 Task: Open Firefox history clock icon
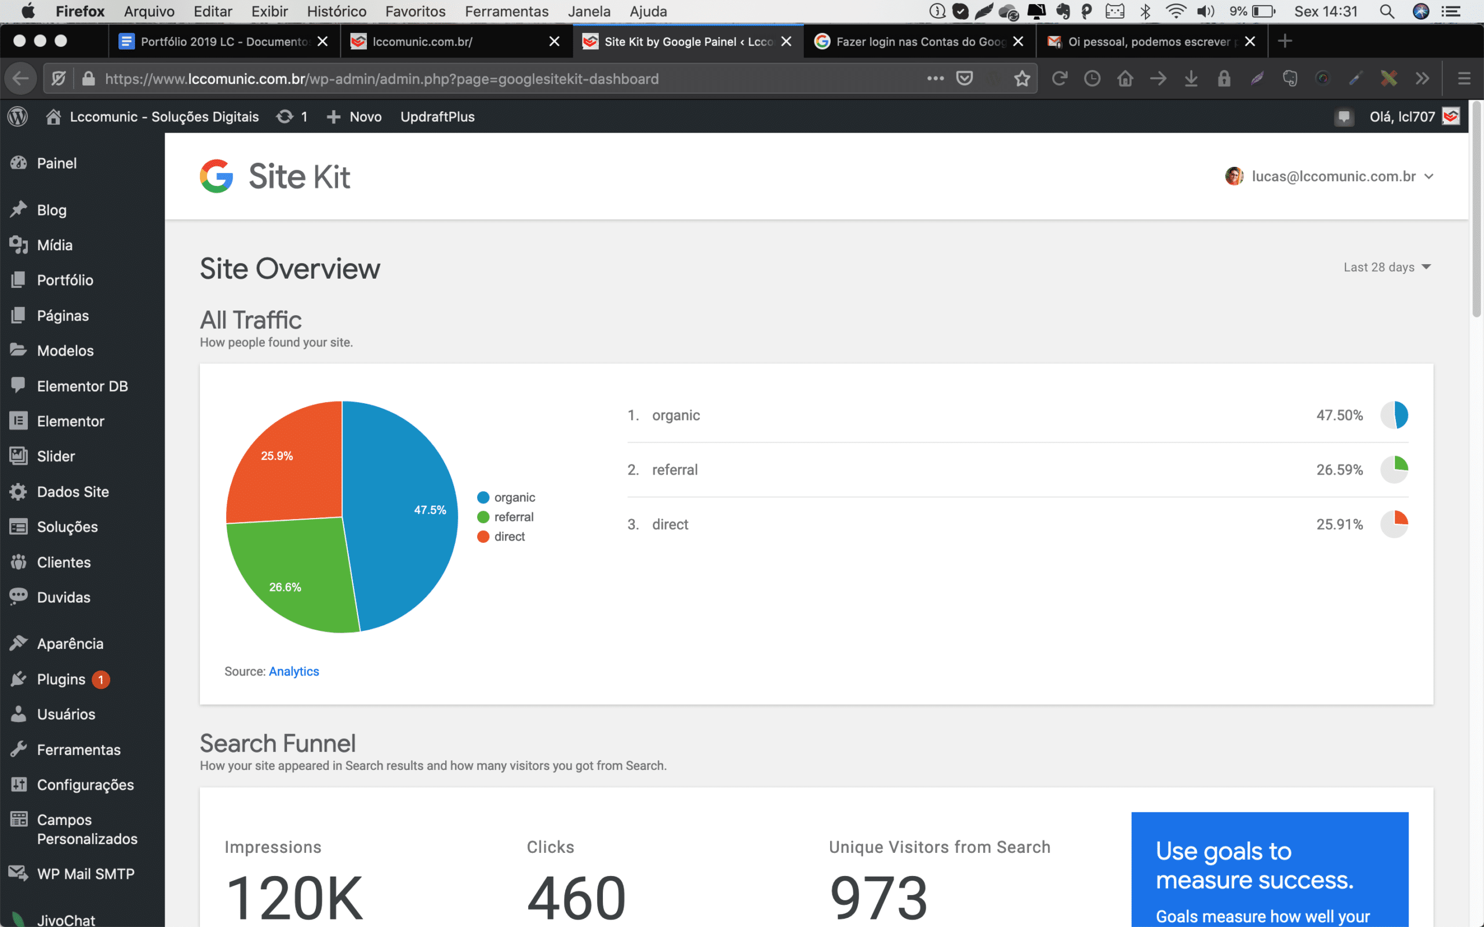(x=1092, y=78)
